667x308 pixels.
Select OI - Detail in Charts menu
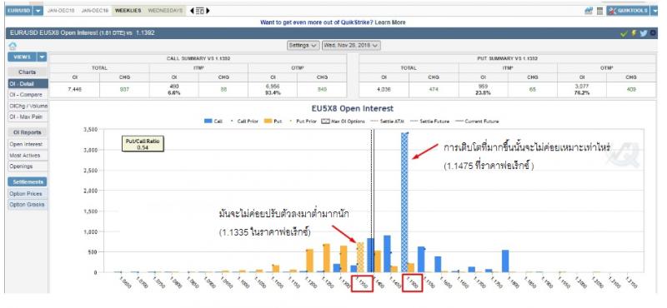pyautogui.click(x=28, y=84)
